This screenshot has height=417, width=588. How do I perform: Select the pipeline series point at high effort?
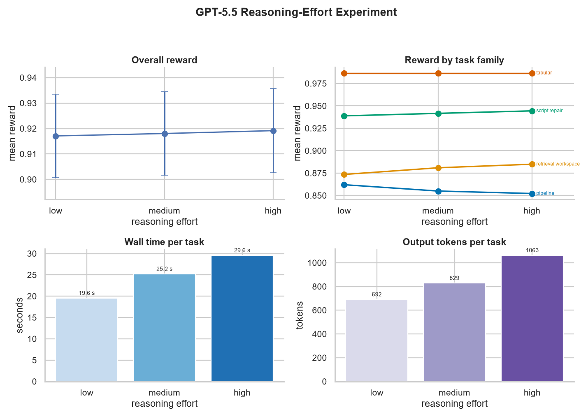click(532, 194)
